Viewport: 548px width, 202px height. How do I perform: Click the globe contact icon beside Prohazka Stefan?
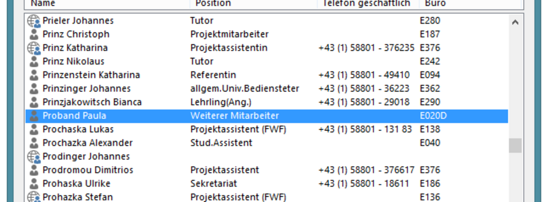click(34, 197)
